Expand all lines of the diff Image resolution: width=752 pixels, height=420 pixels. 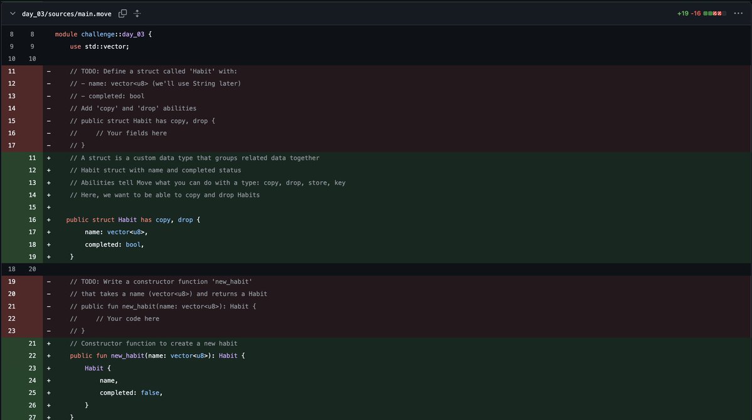click(137, 13)
